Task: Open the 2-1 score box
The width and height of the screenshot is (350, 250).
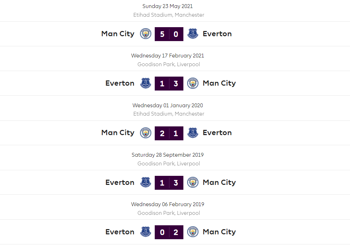Action: [x=169, y=133]
